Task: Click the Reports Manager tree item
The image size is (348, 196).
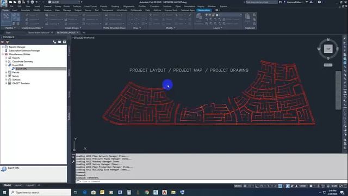Action: click(x=17, y=47)
